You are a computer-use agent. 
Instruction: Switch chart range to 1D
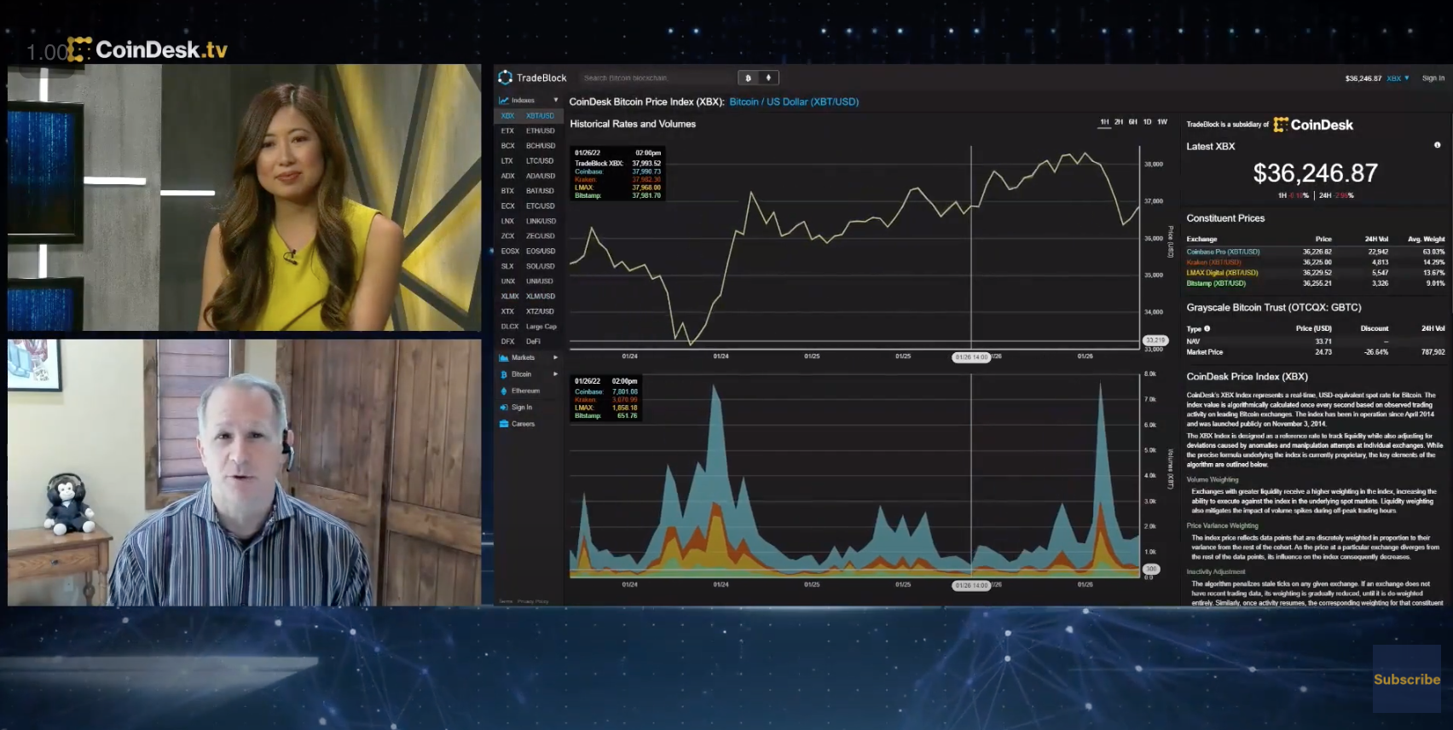(x=1147, y=122)
